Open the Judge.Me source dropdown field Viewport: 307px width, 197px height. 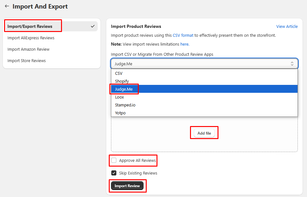tap(204, 64)
